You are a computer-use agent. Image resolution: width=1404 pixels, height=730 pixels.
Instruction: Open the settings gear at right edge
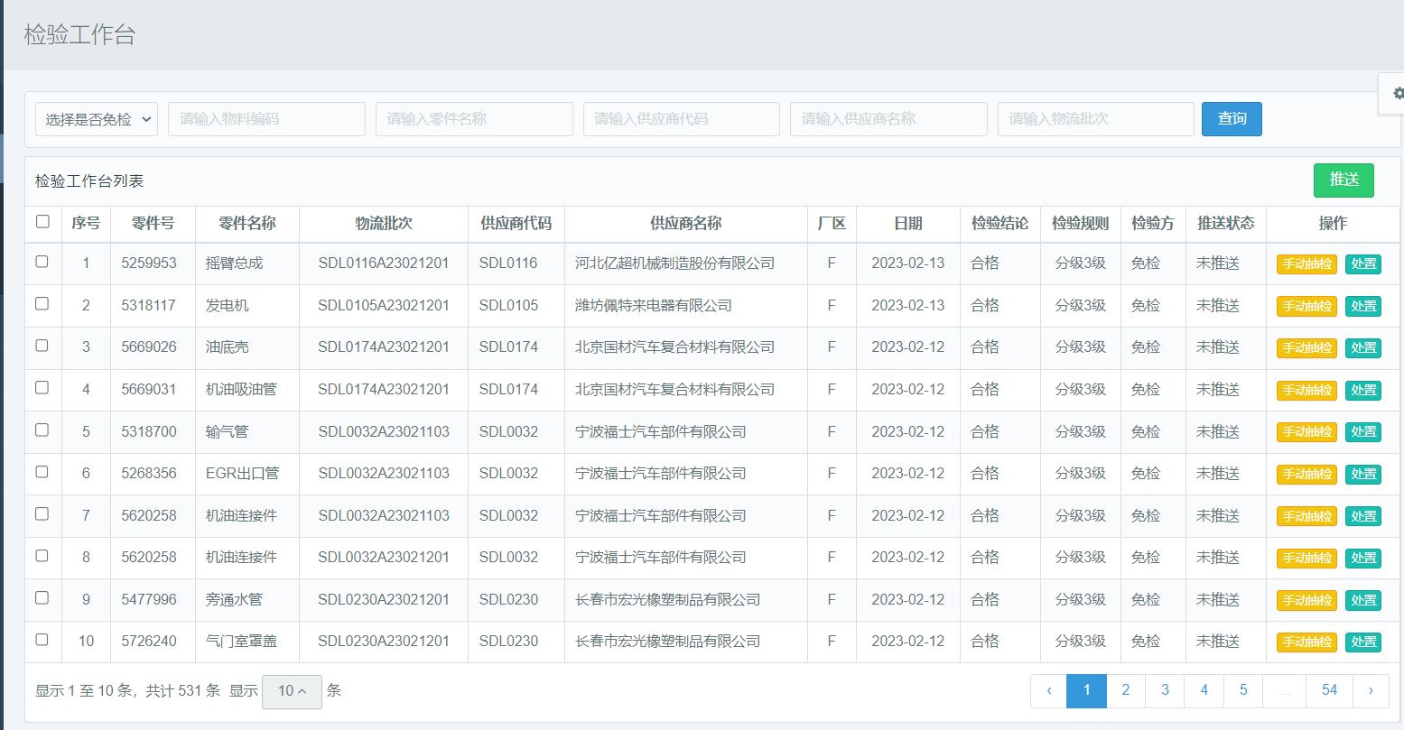click(x=1398, y=93)
